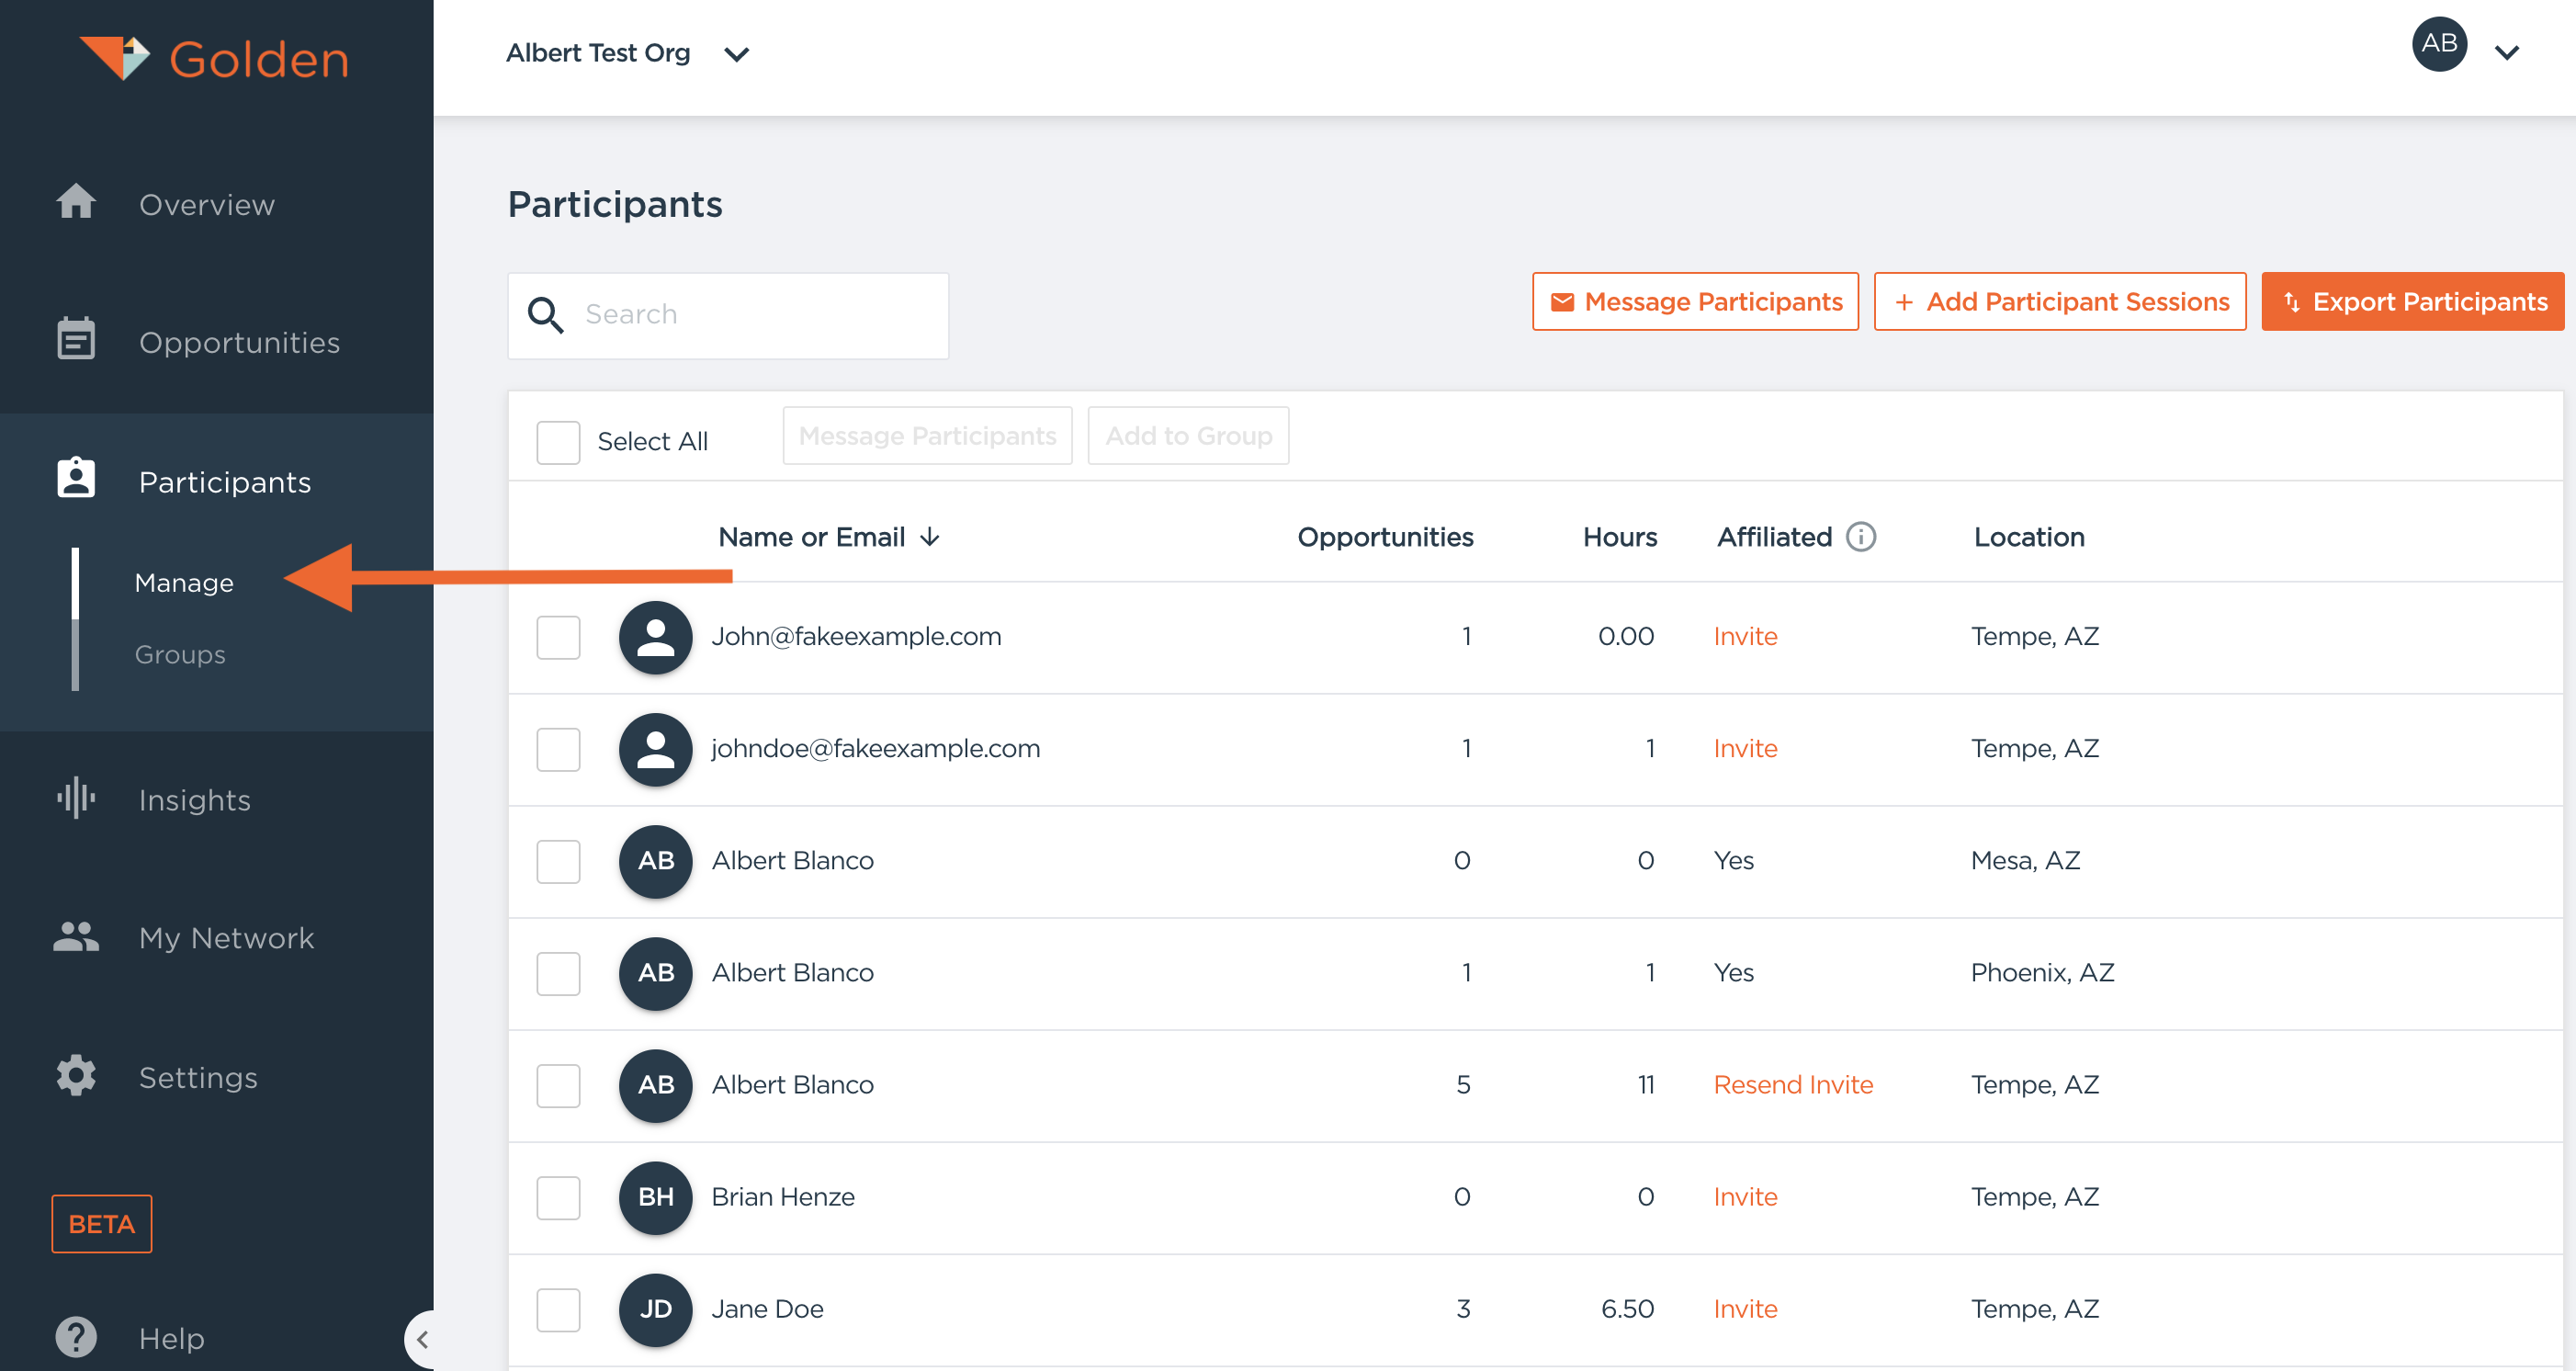2576x1371 pixels.
Task: Open the Groups submenu item
Action: click(x=180, y=654)
